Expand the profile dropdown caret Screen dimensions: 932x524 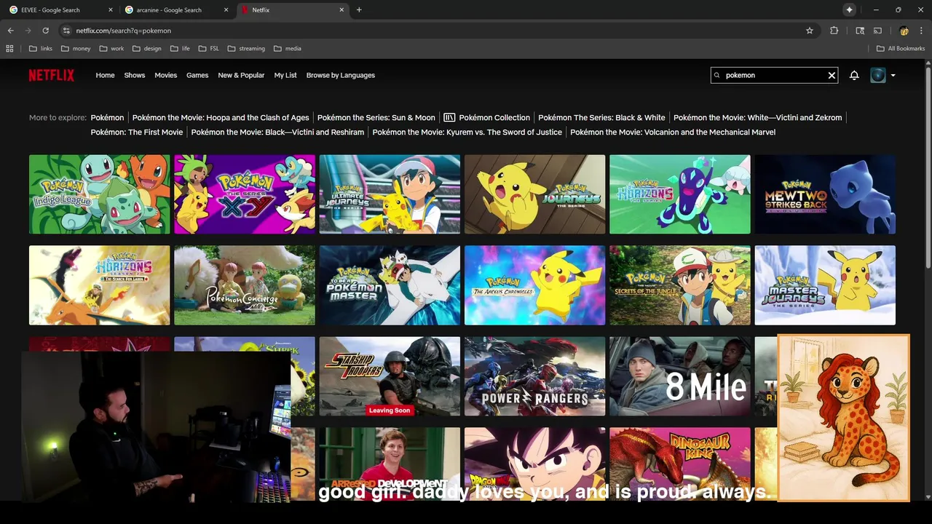[x=893, y=75]
